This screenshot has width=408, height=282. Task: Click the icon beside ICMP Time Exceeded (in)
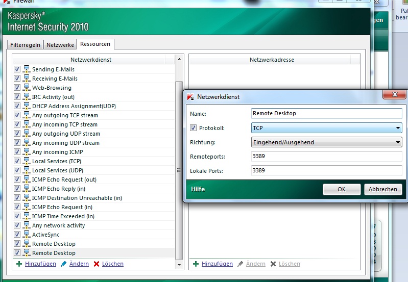click(27, 216)
